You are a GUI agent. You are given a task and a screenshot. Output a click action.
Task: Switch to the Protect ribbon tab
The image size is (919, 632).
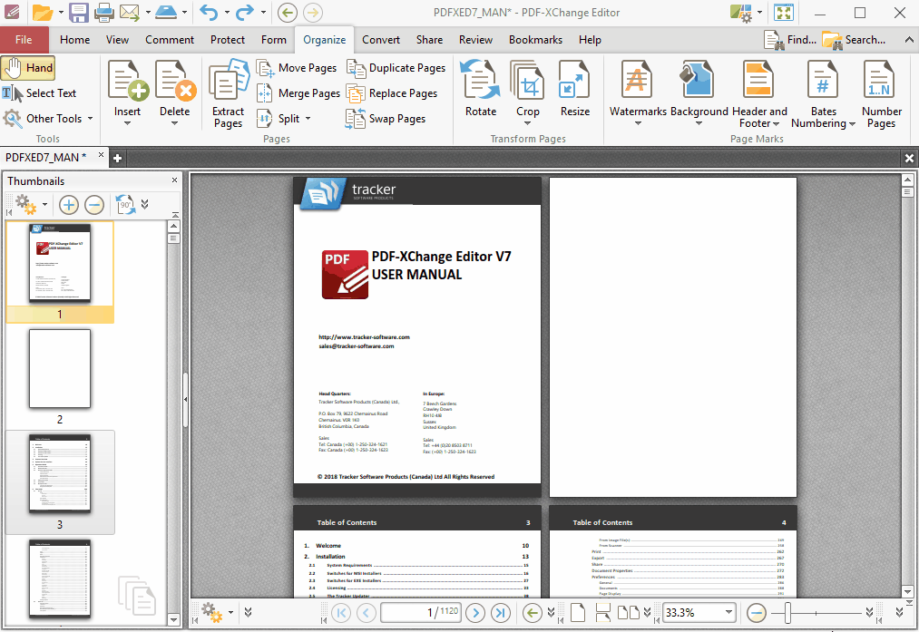click(228, 40)
